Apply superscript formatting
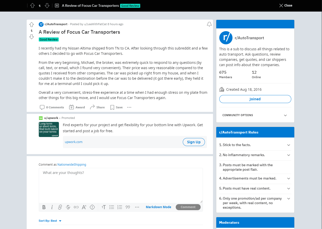The width and height of the screenshot is (322, 229). (x=84, y=207)
